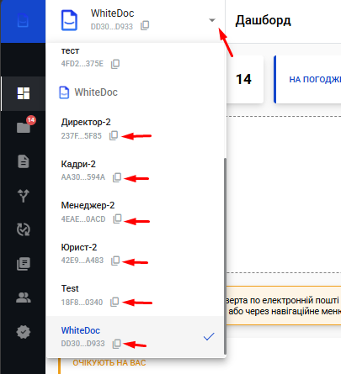Screen dimensions: 341x374
Task: Select the checked WhiteDoc account entry
Action: (x=136, y=337)
